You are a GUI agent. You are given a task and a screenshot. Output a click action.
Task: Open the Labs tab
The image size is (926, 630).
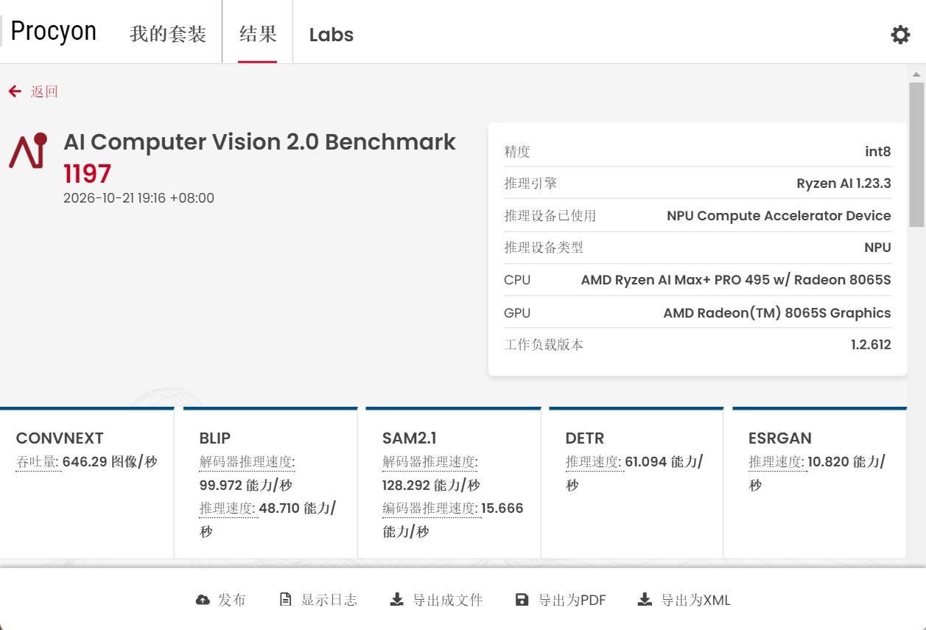tap(332, 35)
